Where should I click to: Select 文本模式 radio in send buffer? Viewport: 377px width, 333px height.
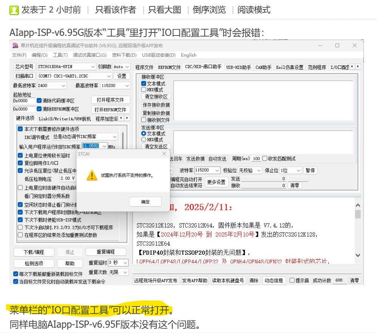[x=144, y=133]
